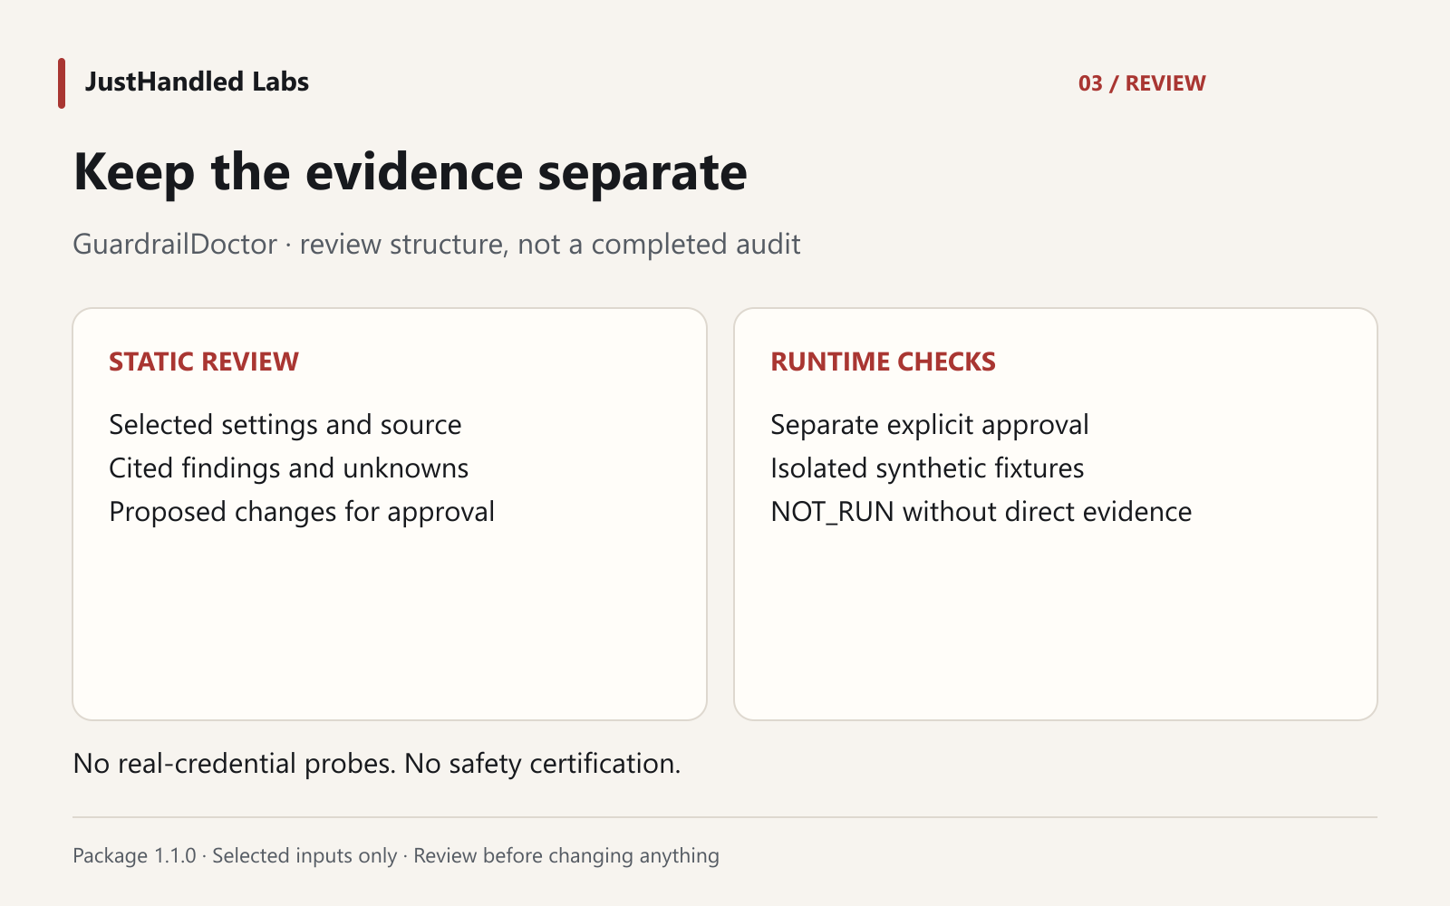The image size is (1450, 906).
Task: Click Isolated synthetic fixtures item
Action: [927, 468]
